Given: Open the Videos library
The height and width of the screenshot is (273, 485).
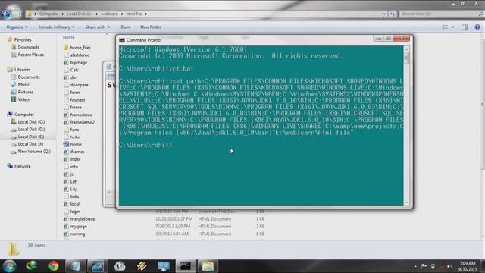Looking at the screenshot, I should pos(23,99).
